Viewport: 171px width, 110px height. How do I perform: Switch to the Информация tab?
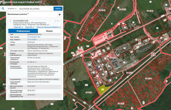(23, 31)
